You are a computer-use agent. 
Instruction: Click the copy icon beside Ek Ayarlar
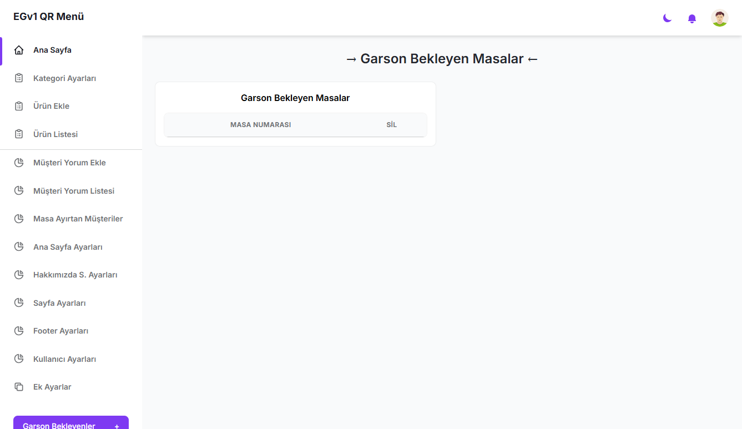(19, 387)
